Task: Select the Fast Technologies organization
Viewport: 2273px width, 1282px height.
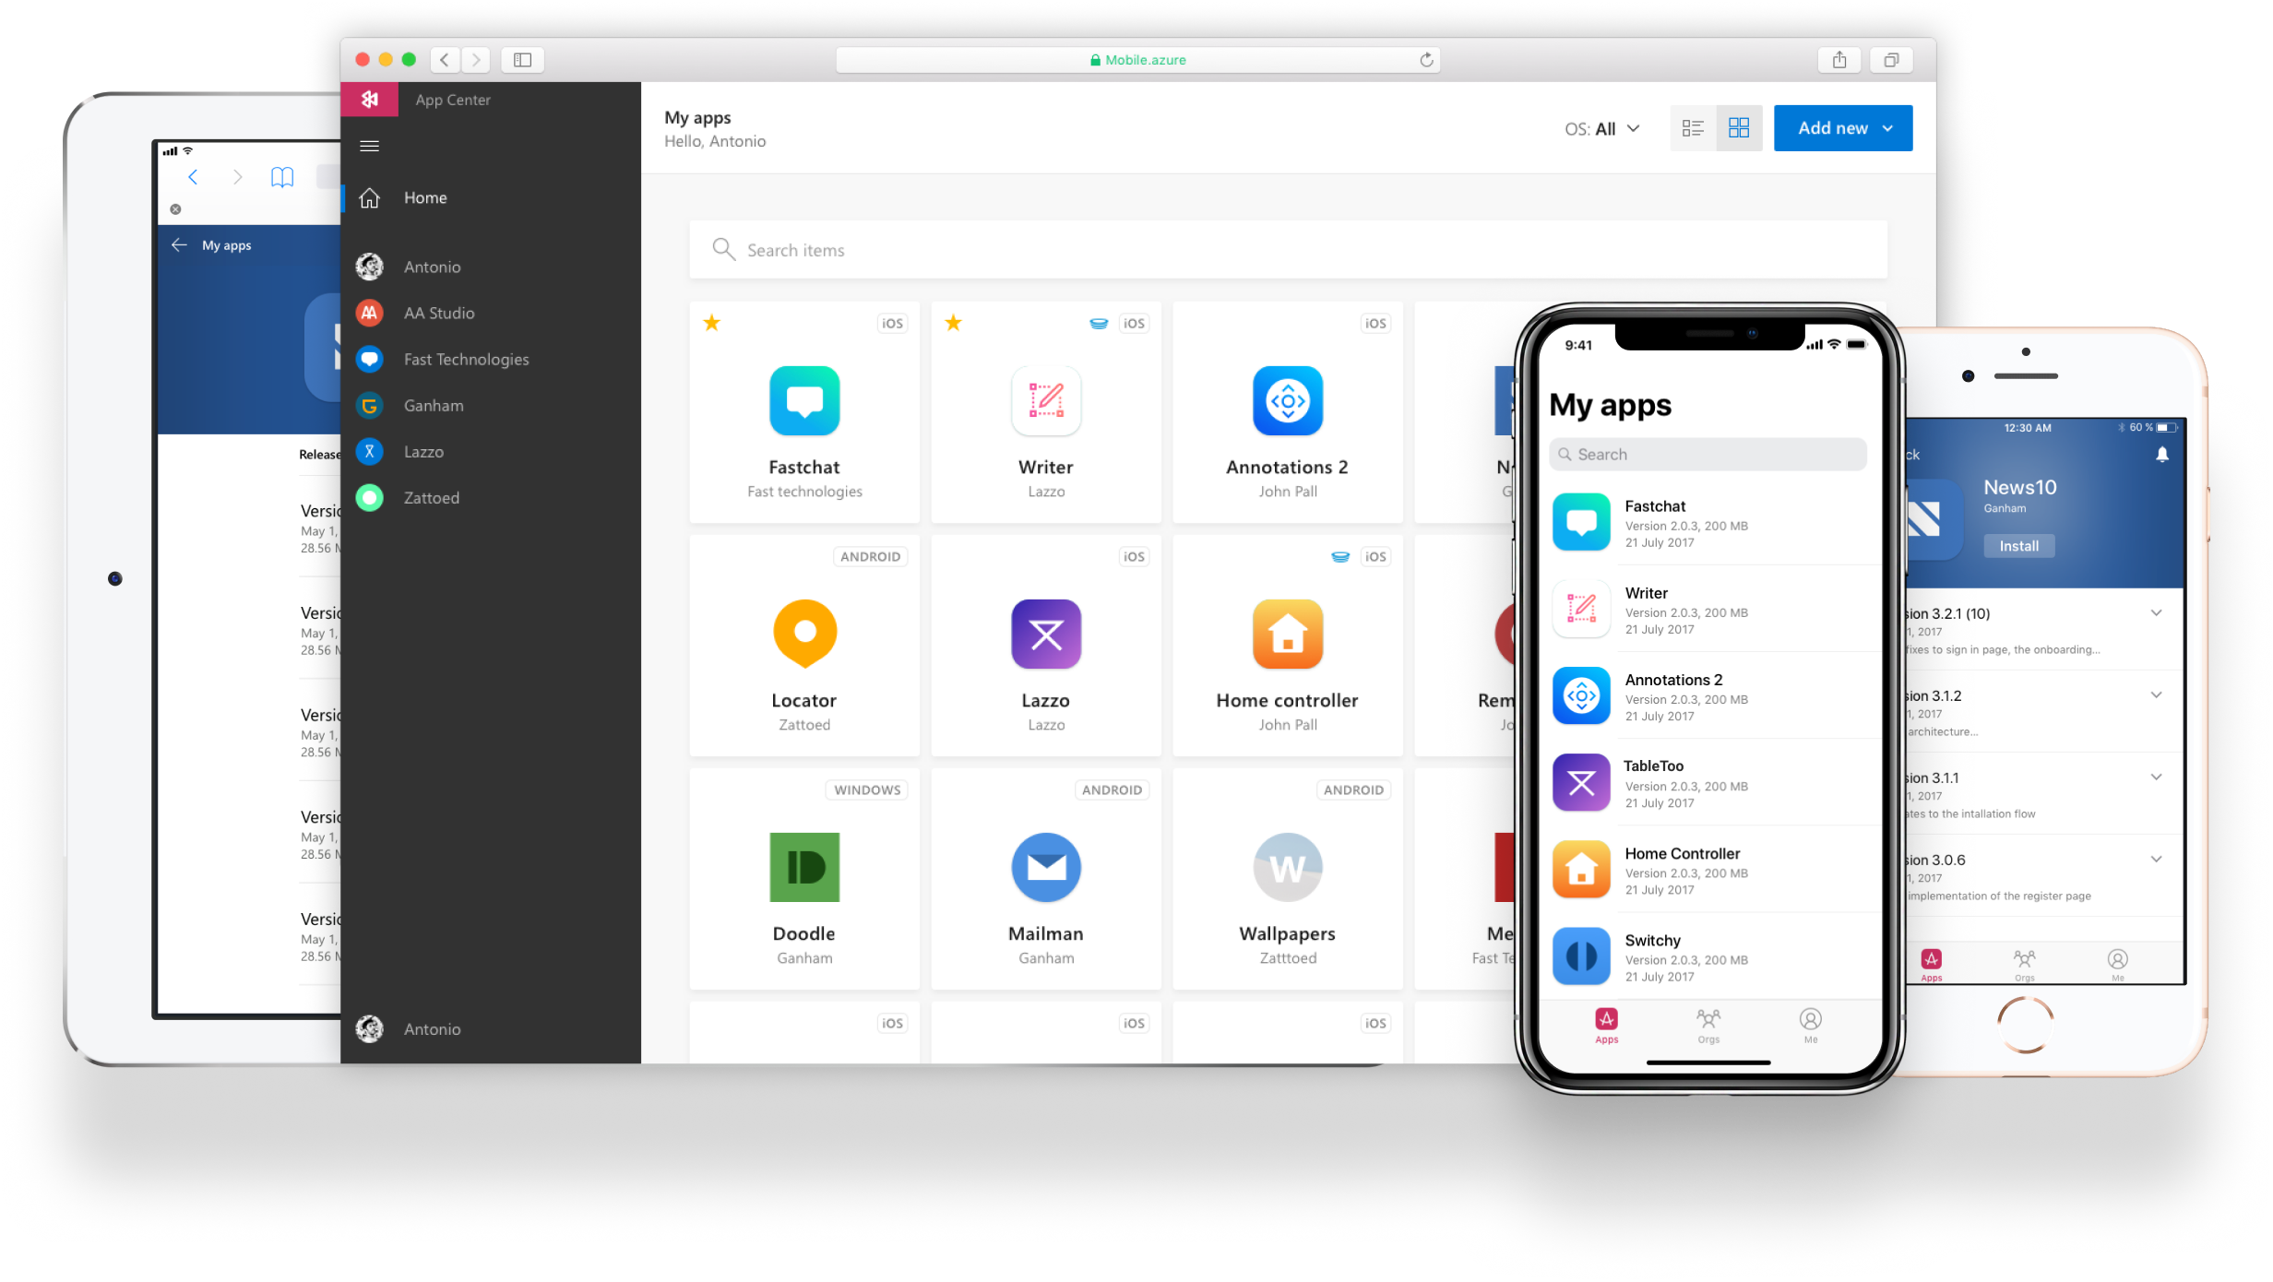Action: click(x=465, y=358)
